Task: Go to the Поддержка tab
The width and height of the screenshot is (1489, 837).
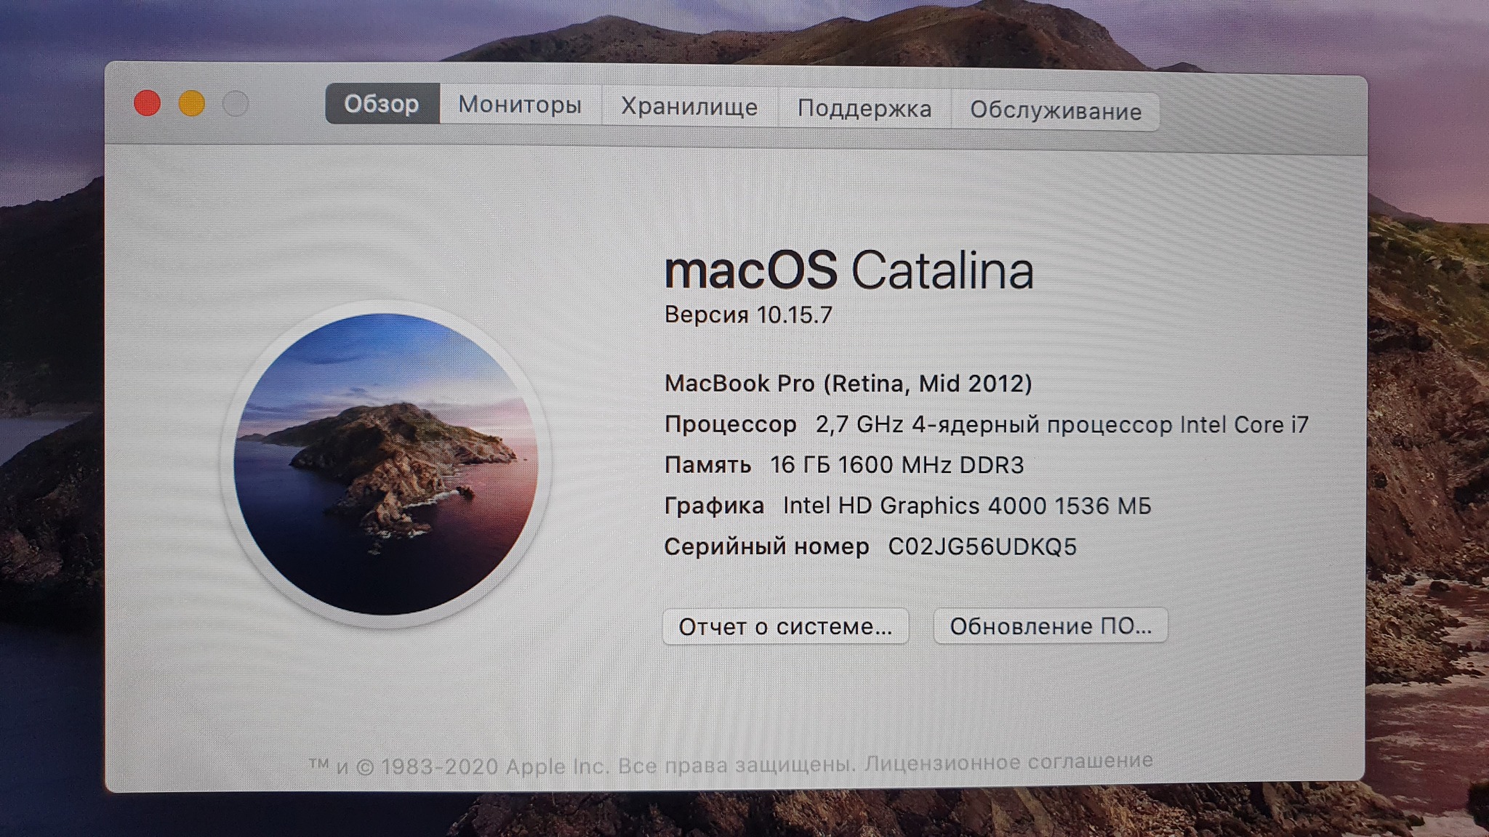Action: point(864,109)
